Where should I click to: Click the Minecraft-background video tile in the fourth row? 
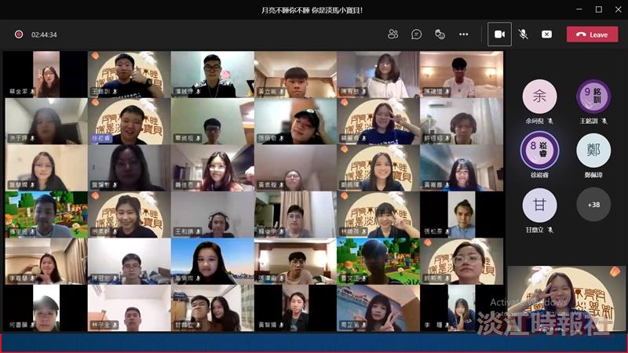coord(46,214)
